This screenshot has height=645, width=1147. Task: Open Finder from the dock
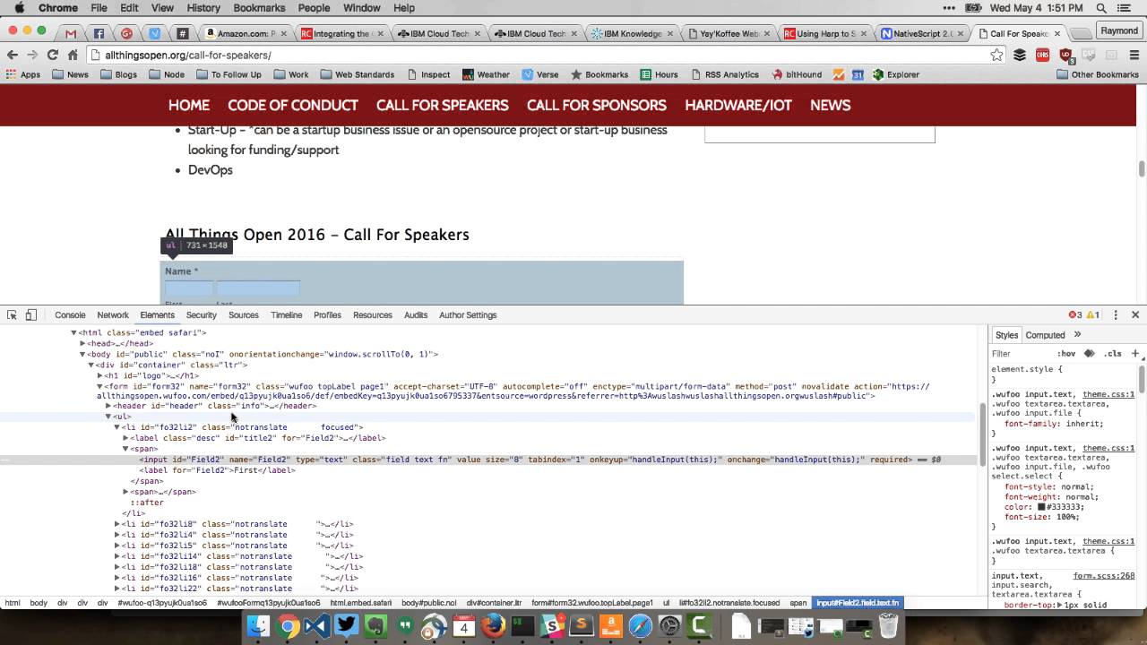258,626
